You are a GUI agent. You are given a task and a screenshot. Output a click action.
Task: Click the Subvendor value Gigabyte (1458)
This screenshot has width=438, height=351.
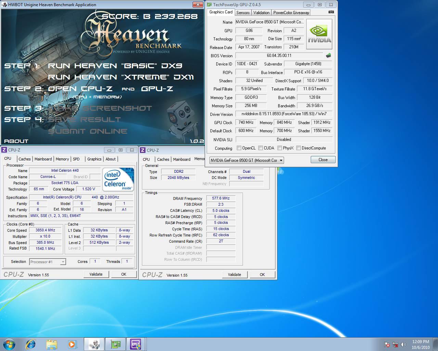pyautogui.click(x=308, y=64)
